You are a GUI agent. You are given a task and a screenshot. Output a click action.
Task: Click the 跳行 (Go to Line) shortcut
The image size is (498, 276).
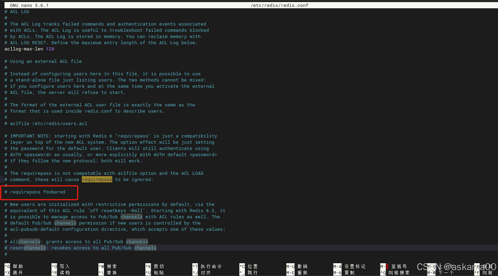tap(250, 272)
